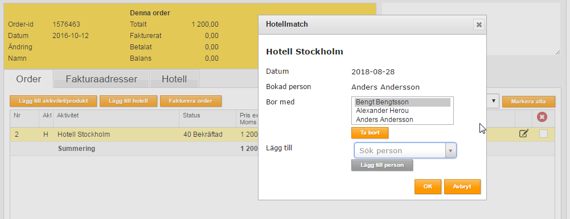Click the Lägg till hotell button
This screenshot has height=219, width=570.
tap(128, 101)
